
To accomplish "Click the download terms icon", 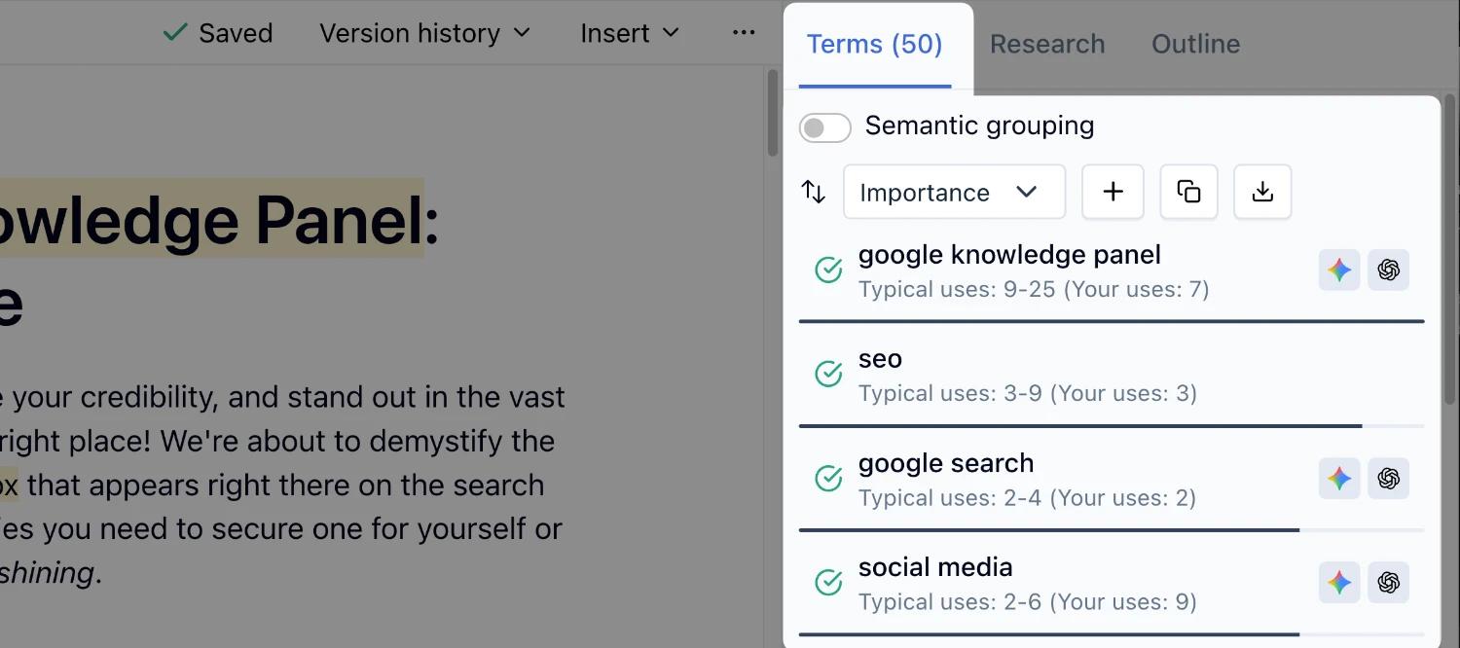I will pos(1262,192).
